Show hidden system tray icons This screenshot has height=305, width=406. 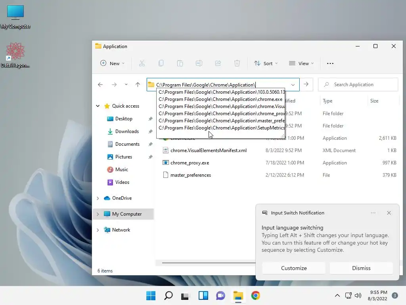coord(337,295)
